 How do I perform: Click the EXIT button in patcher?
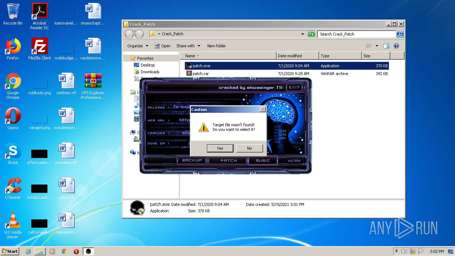(294, 87)
